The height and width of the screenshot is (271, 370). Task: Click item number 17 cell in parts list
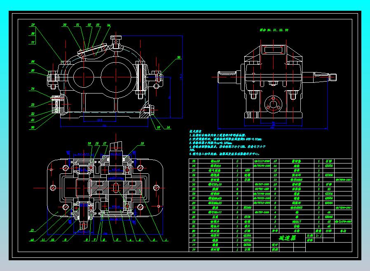click(194, 245)
